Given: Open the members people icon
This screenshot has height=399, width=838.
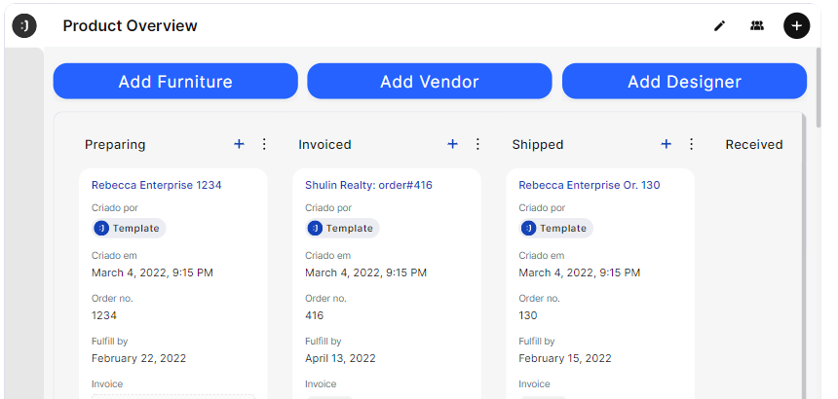Looking at the screenshot, I should 757,26.
